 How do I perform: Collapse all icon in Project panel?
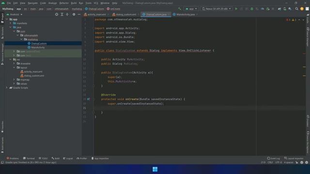(x=67, y=14)
